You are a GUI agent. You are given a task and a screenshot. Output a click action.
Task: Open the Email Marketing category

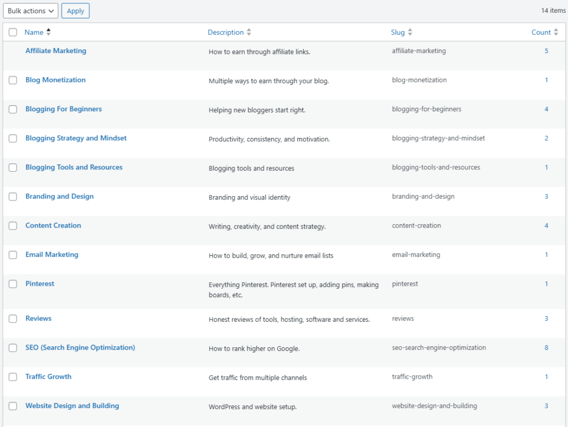tap(50, 254)
